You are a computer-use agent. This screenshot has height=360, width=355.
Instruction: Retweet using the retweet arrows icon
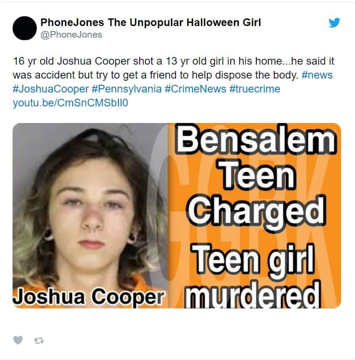[39, 341]
